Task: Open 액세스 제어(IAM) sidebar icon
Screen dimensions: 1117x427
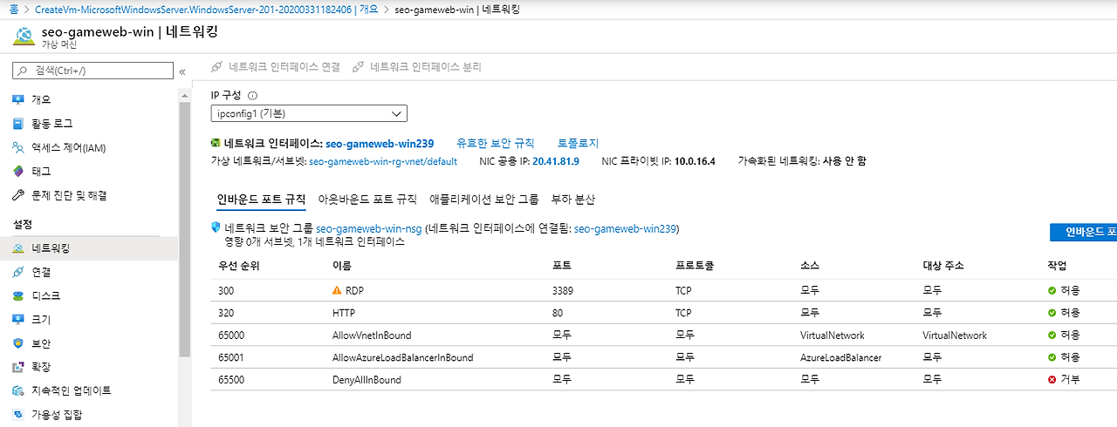Action: pyautogui.click(x=18, y=147)
